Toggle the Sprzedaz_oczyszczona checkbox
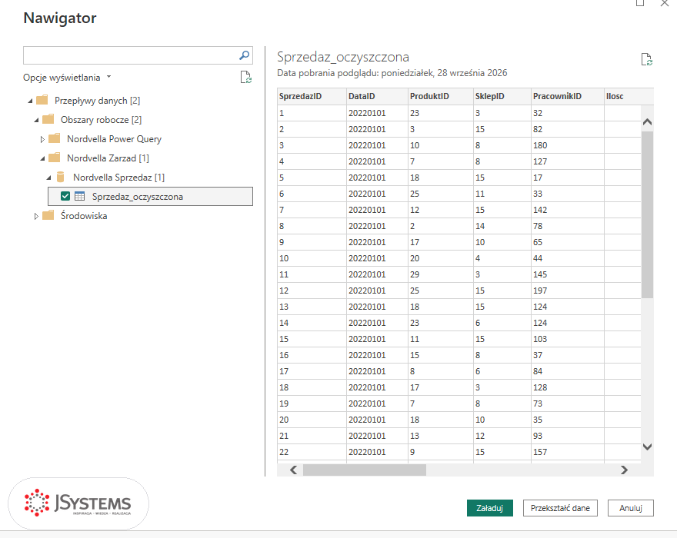The image size is (677, 538). click(65, 196)
